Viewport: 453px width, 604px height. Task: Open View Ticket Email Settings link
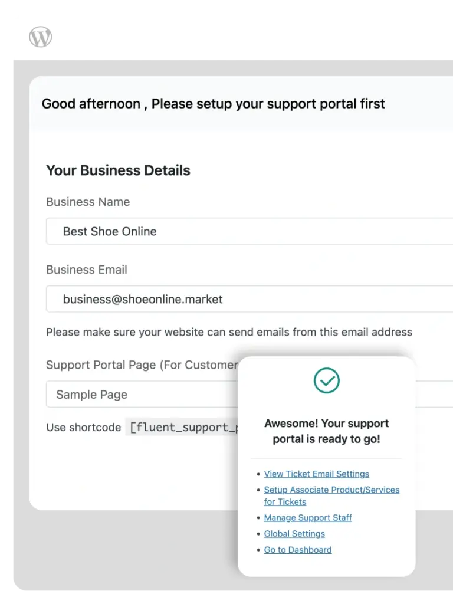pos(316,474)
